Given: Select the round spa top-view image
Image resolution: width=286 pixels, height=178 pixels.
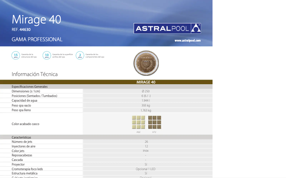Looking at the screenshot, I should 145,64.
